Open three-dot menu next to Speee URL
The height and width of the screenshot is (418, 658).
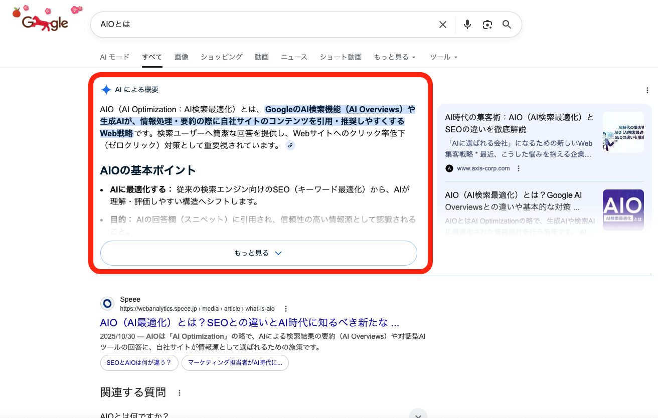[286, 309]
